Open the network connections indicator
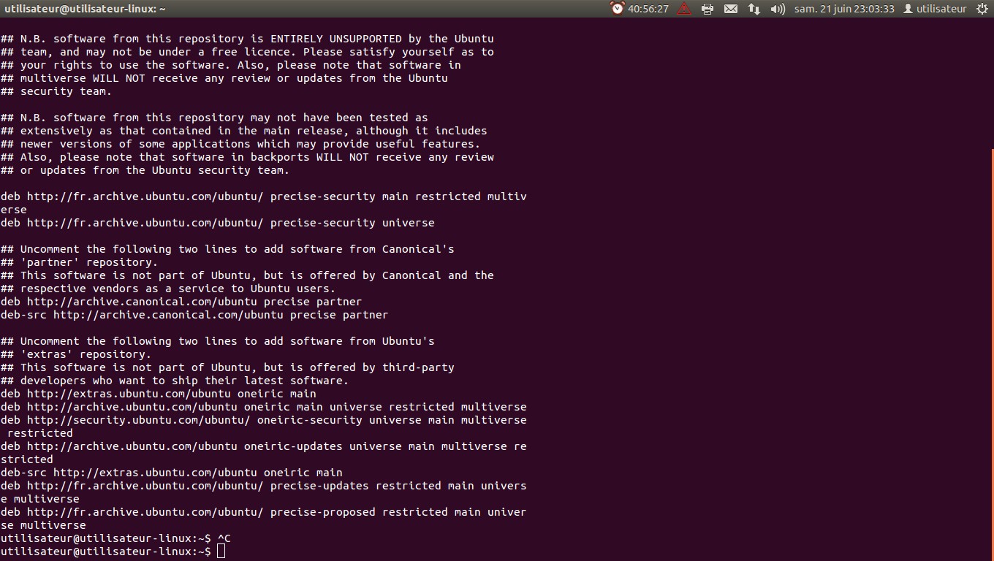The width and height of the screenshot is (994, 561). pyautogui.click(x=754, y=9)
